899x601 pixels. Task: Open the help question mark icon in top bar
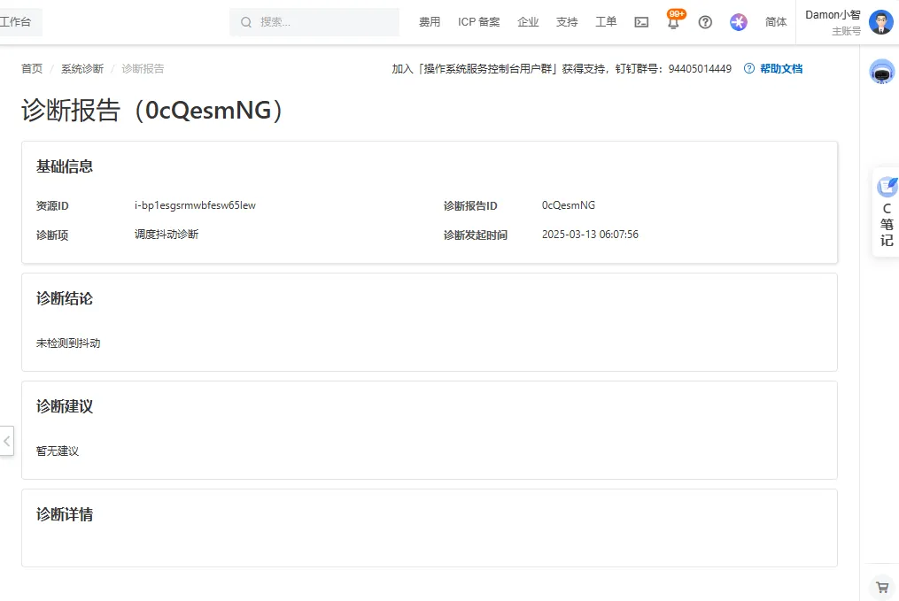coord(705,22)
